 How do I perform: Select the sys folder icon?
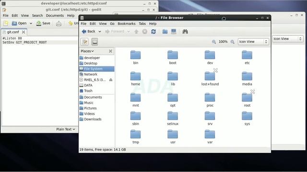click(247, 116)
